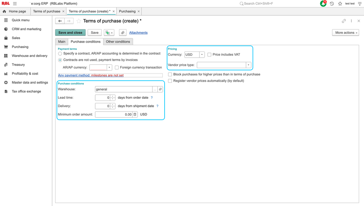Open Treasury section in sidebar

(x=18, y=65)
